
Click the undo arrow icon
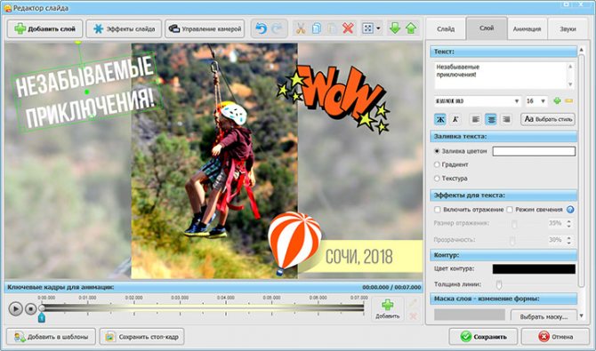pyautogui.click(x=262, y=28)
